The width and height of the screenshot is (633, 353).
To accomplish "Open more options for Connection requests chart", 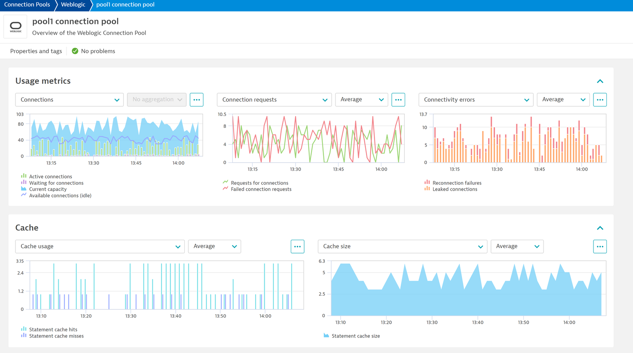I will (x=398, y=100).
